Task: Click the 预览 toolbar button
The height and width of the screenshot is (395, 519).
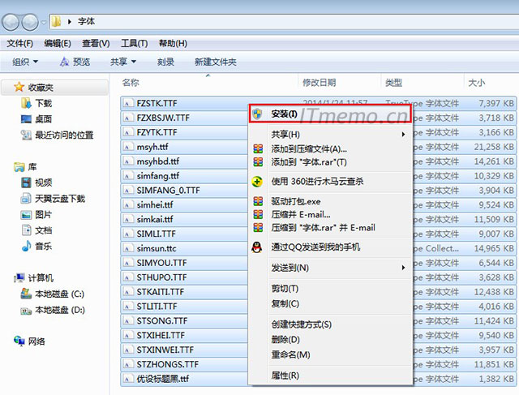Action: tap(75, 62)
